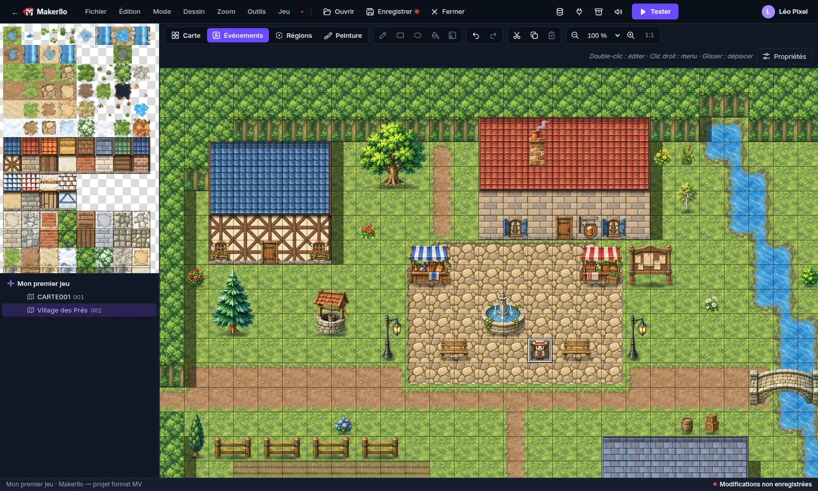This screenshot has height=491, width=818.
Task: Reset zoom to 1:1
Action: point(649,35)
